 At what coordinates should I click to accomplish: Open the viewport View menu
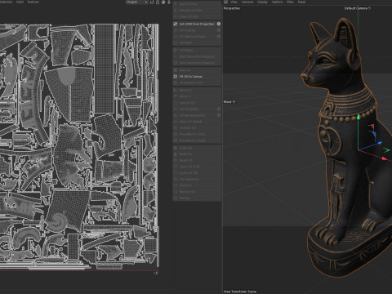coord(234,2)
